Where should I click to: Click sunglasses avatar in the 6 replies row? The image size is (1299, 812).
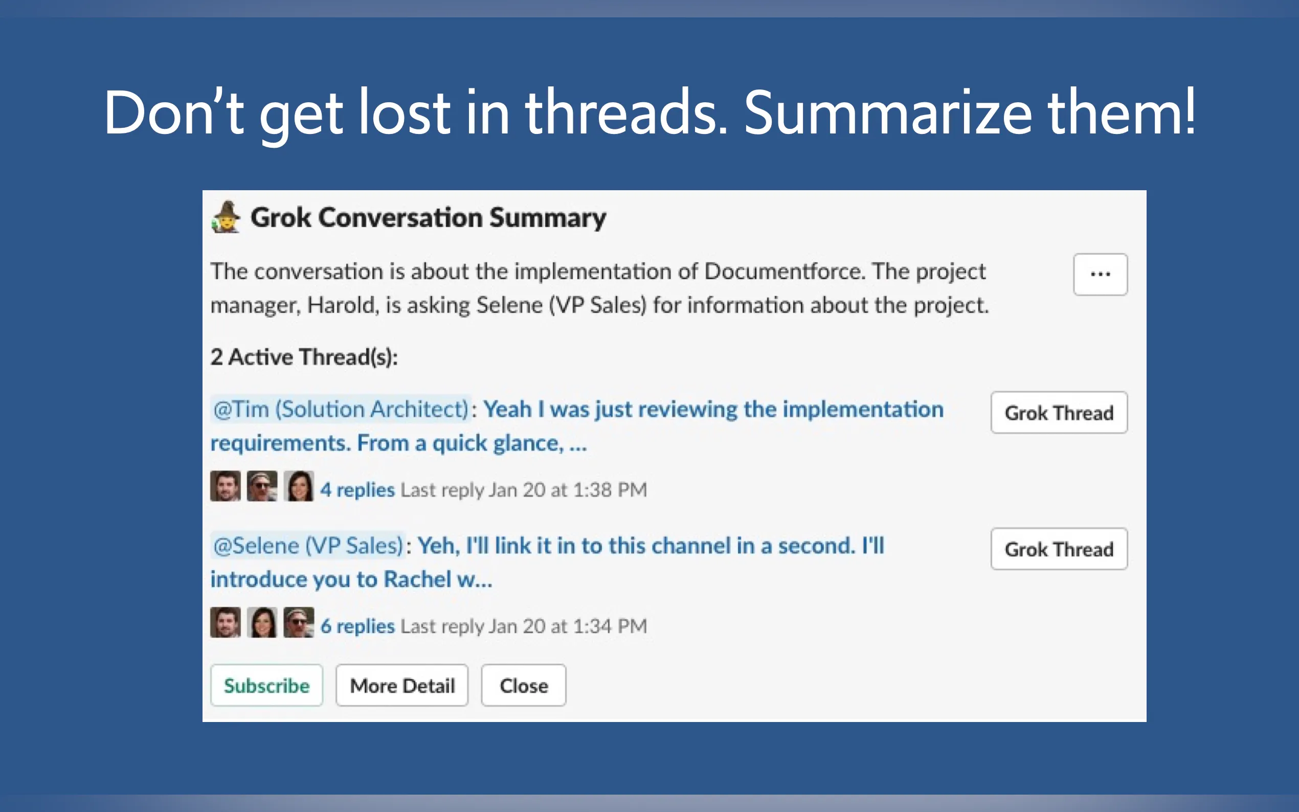(x=299, y=622)
